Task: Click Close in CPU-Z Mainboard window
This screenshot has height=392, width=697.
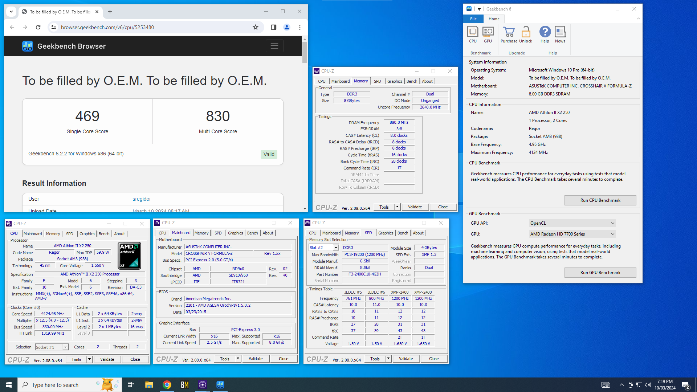Action: (x=284, y=359)
